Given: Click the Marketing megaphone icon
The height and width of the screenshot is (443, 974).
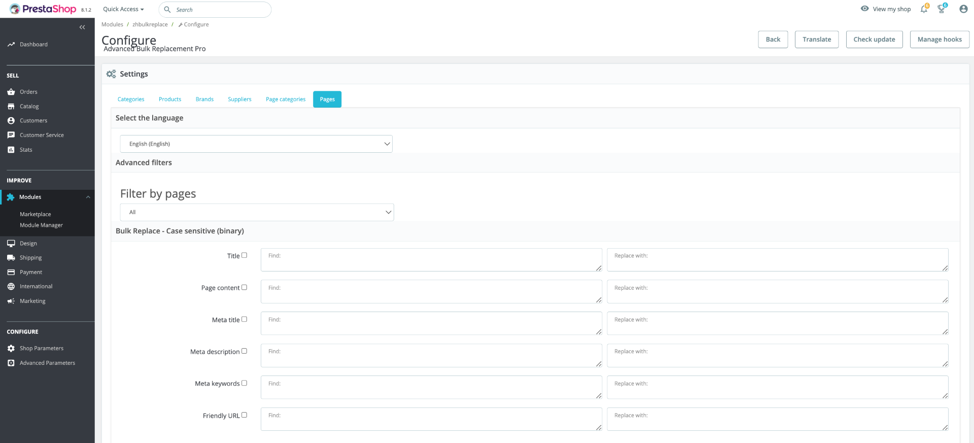Looking at the screenshot, I should [x=11, y=301].
